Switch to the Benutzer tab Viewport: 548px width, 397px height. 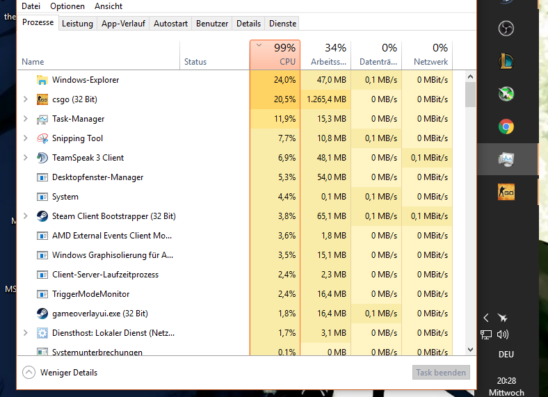pyautogui.click(x=212, y=24)
